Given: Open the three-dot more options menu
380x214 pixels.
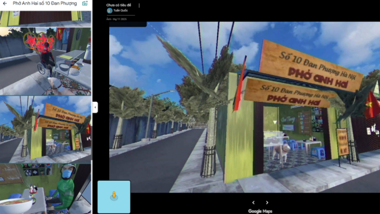Looking at the screenshot, I should click(139, 6).
